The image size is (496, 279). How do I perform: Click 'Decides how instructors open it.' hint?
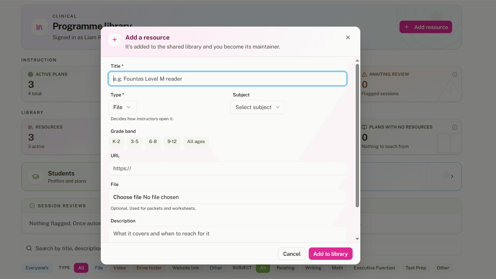pos(142,119)
